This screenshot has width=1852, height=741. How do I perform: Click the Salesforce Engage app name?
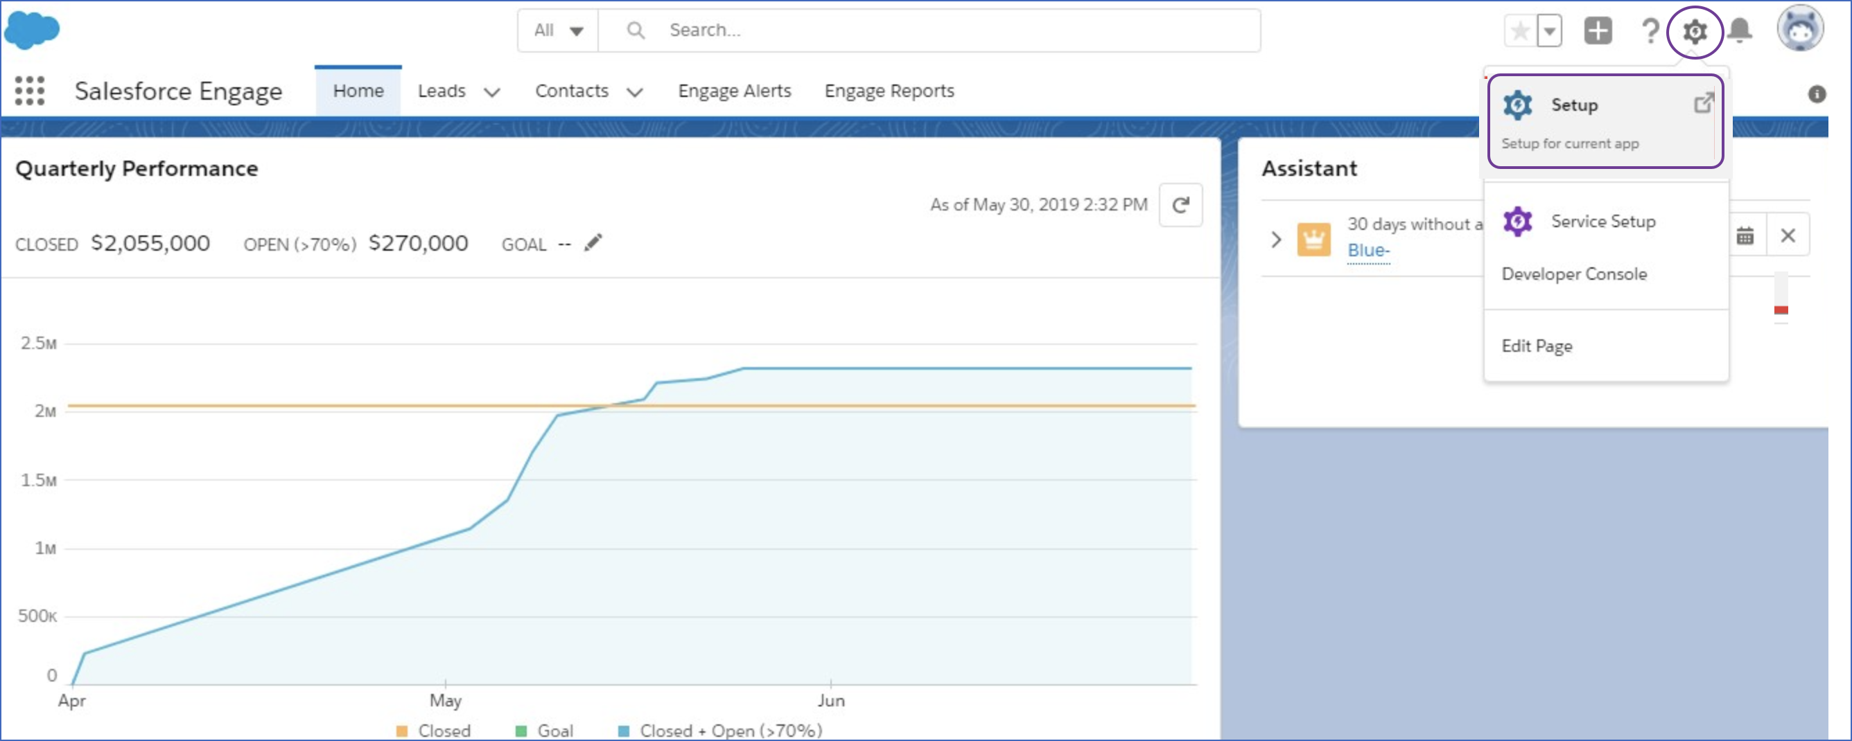click(178, 92)
